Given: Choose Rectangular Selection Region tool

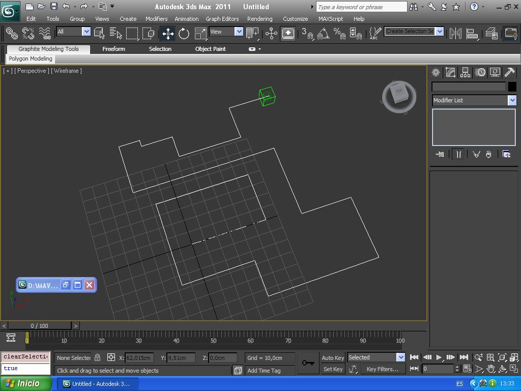Looking at the screenshot, I should pos(132,33).
